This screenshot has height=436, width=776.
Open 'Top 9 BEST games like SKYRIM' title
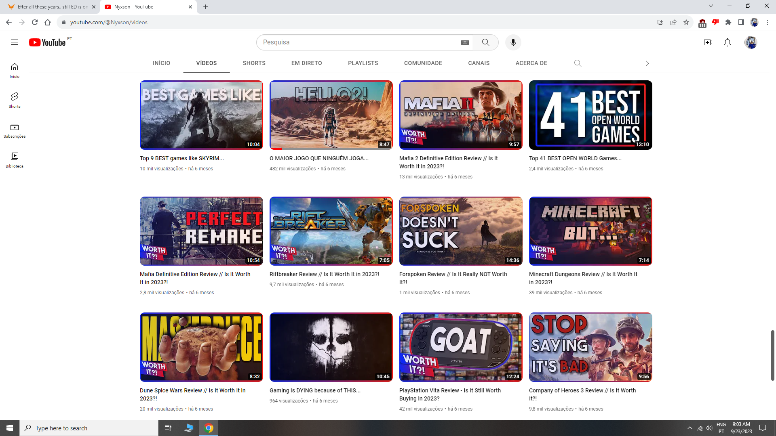coord(182,158)
